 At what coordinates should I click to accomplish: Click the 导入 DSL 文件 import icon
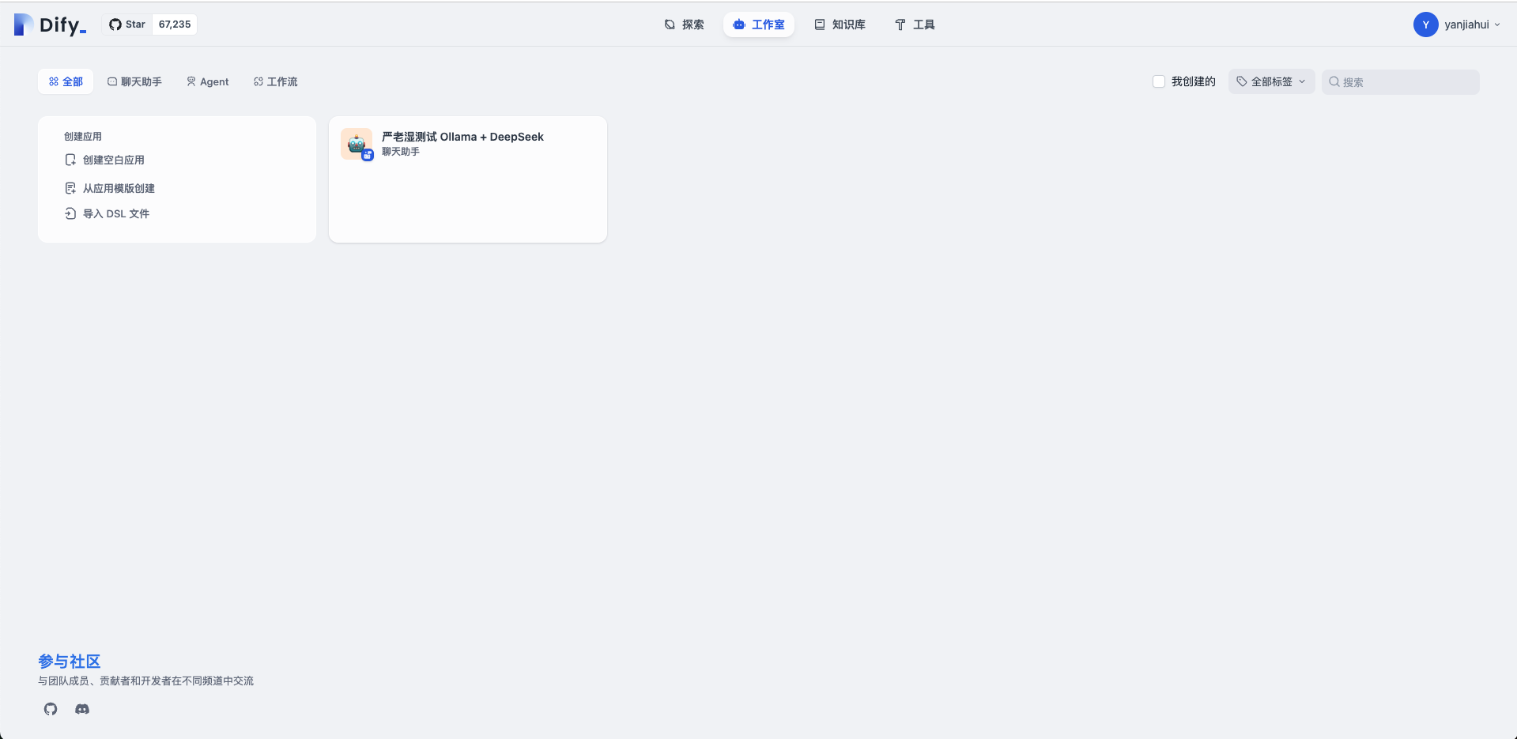coord(70,213)
